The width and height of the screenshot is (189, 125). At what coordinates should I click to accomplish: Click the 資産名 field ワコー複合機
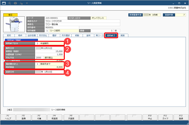pos(82,24)
